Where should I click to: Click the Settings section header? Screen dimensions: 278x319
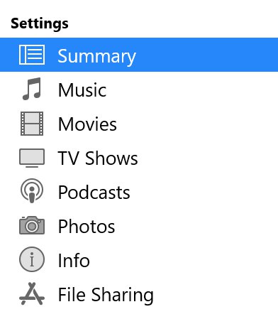coord(40,24)
